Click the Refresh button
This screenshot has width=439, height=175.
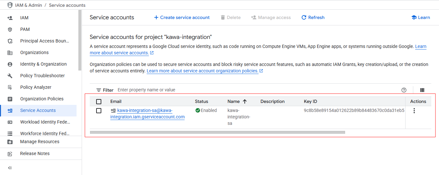coord(313,17)
